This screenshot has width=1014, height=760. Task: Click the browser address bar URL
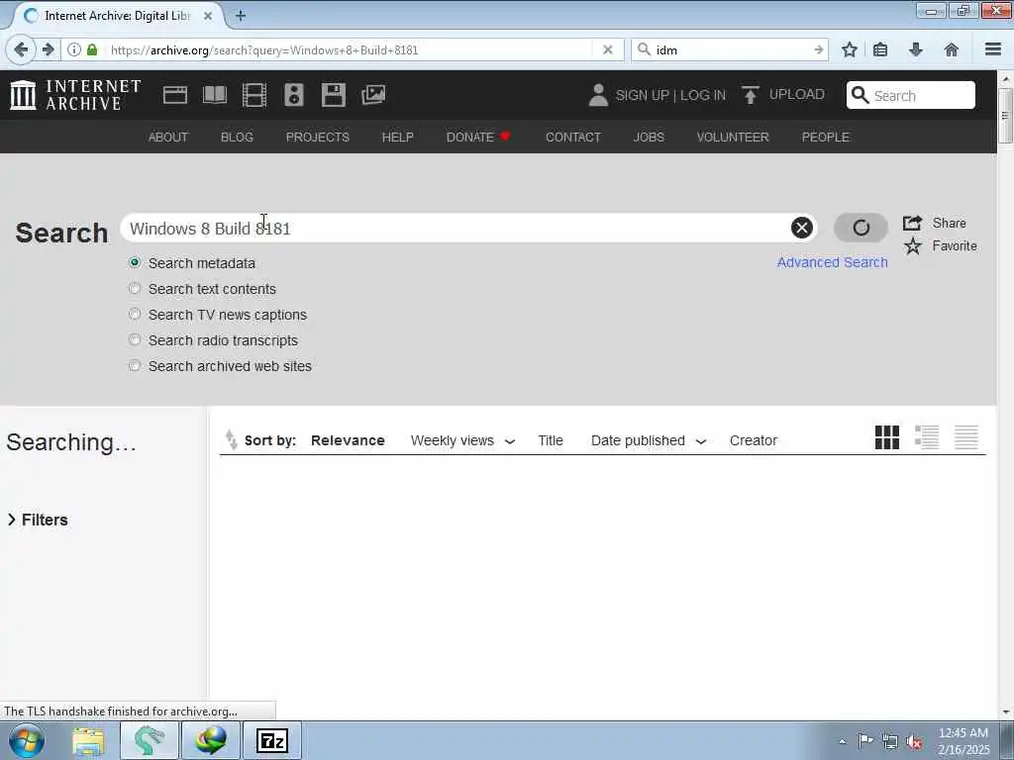click(x=350, y=49)
